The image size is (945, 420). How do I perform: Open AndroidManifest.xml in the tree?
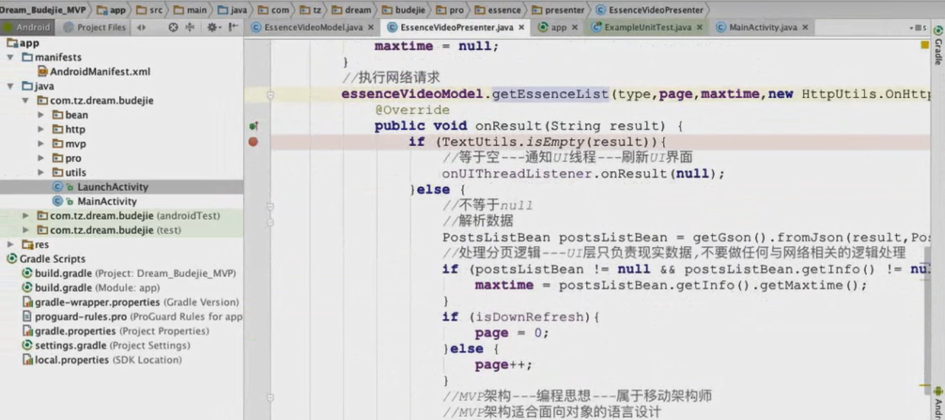tap(94, 71)
